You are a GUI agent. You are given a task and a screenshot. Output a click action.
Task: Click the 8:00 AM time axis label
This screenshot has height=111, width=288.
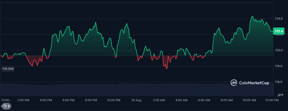point(227,100)
